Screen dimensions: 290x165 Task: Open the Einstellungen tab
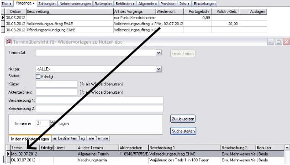[x=205, y=4]
